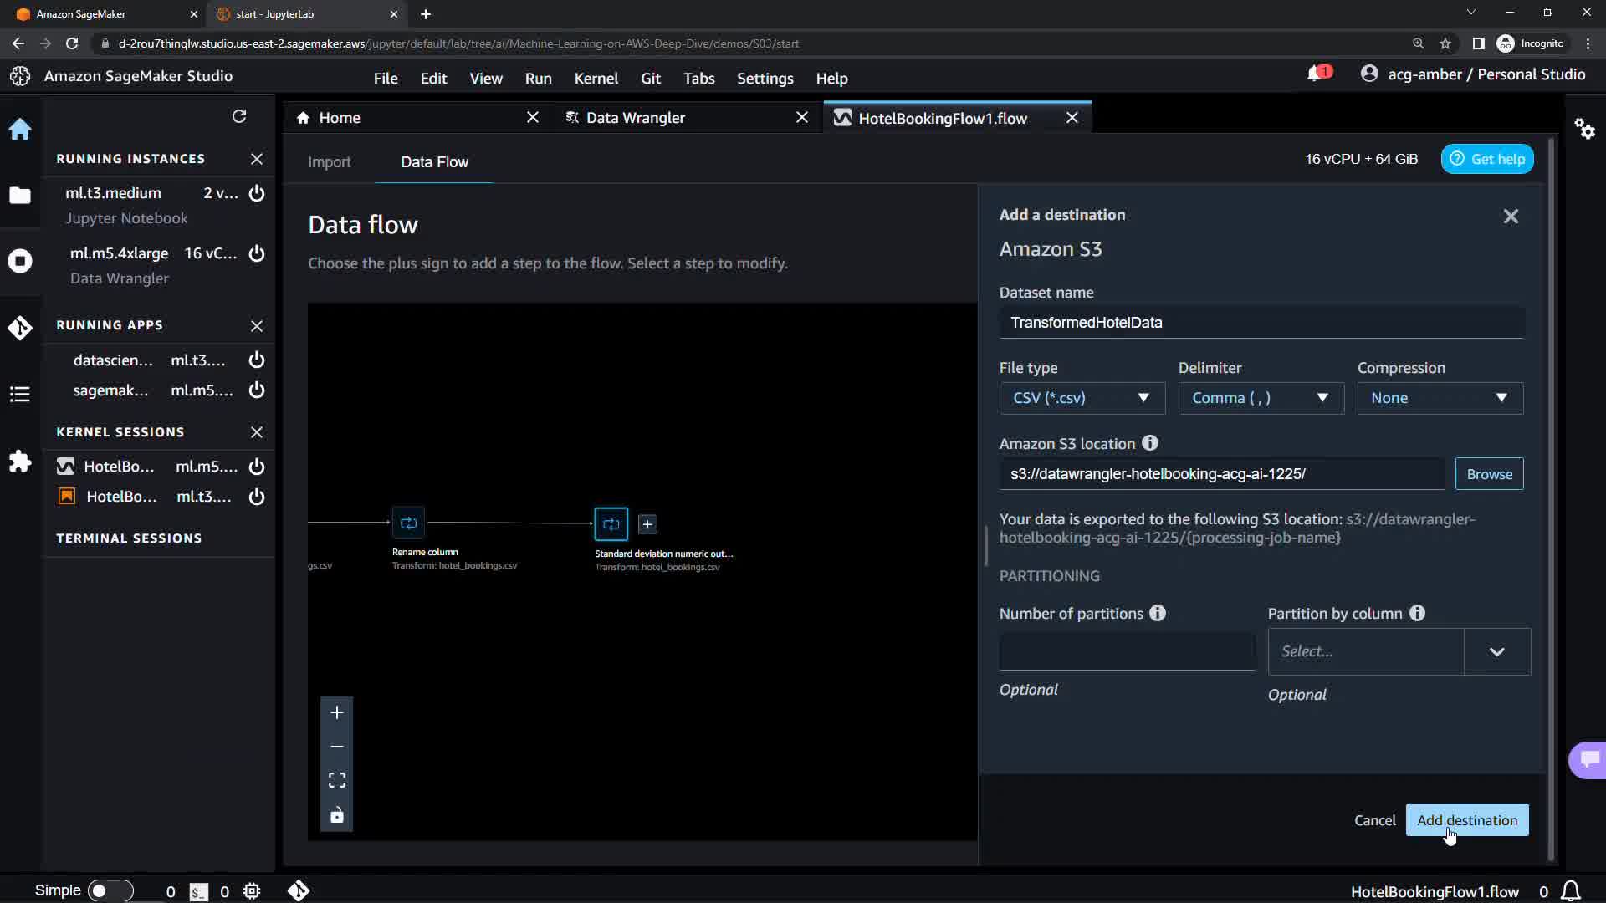Switch to the Import tab
Screen dimensions: 1606x903
329,162
